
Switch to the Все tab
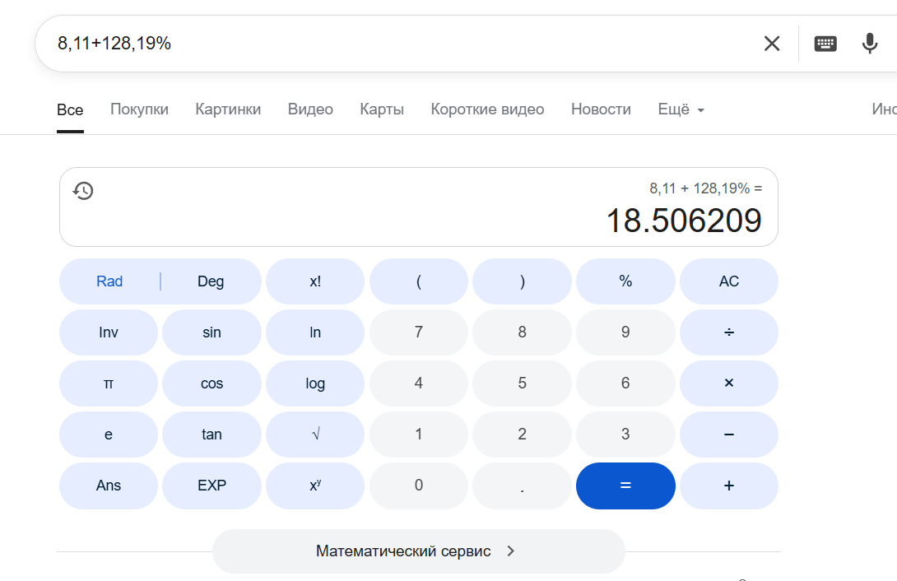pyautogui.click(x=70, y=109)
